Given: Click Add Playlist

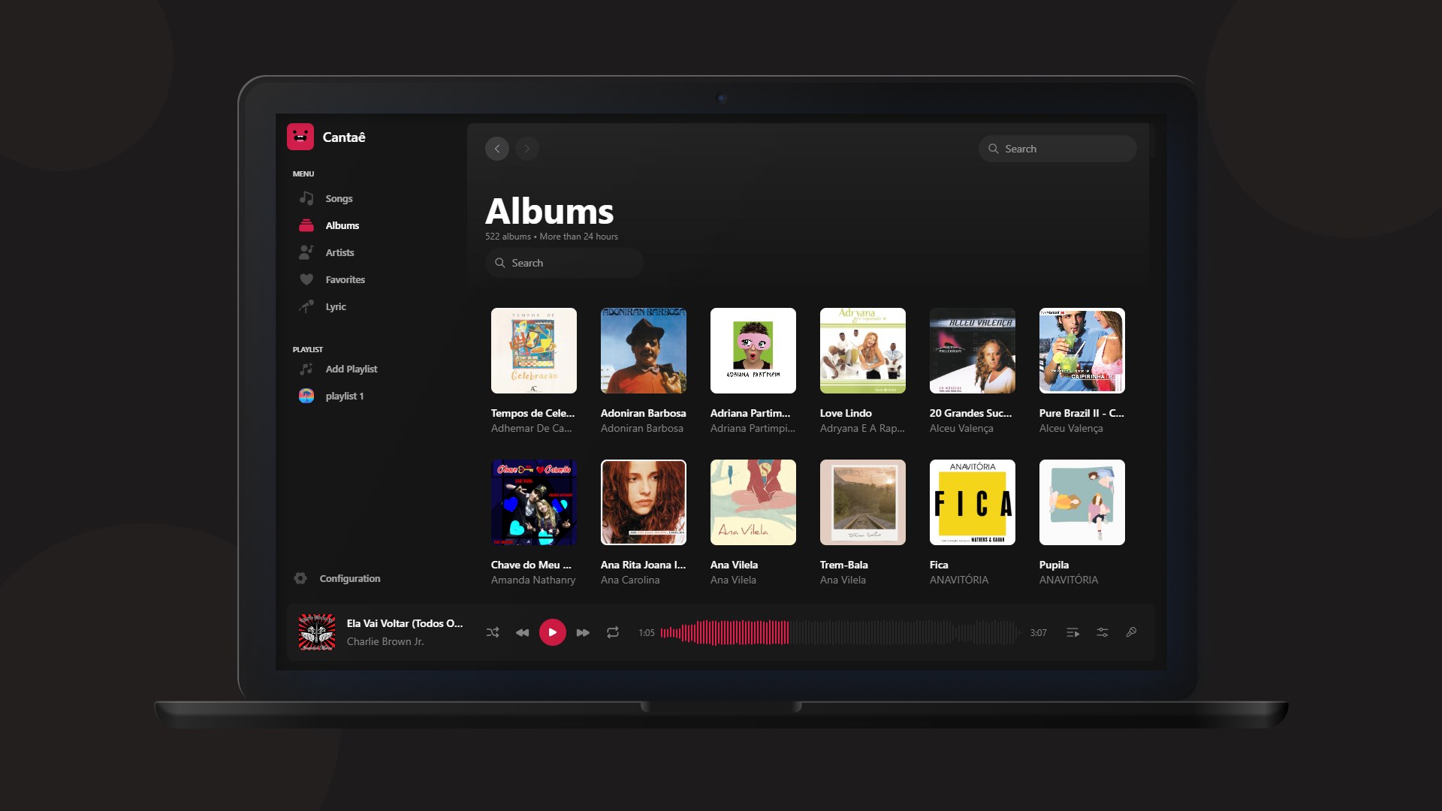Looking at the screenshot, I should click(351, 369).
